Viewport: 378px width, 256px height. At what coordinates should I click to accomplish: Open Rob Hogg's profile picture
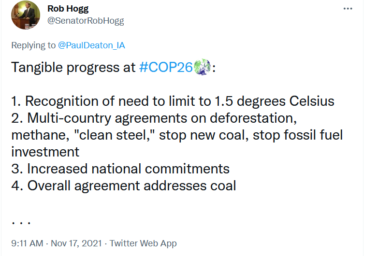tap(25, 15)
